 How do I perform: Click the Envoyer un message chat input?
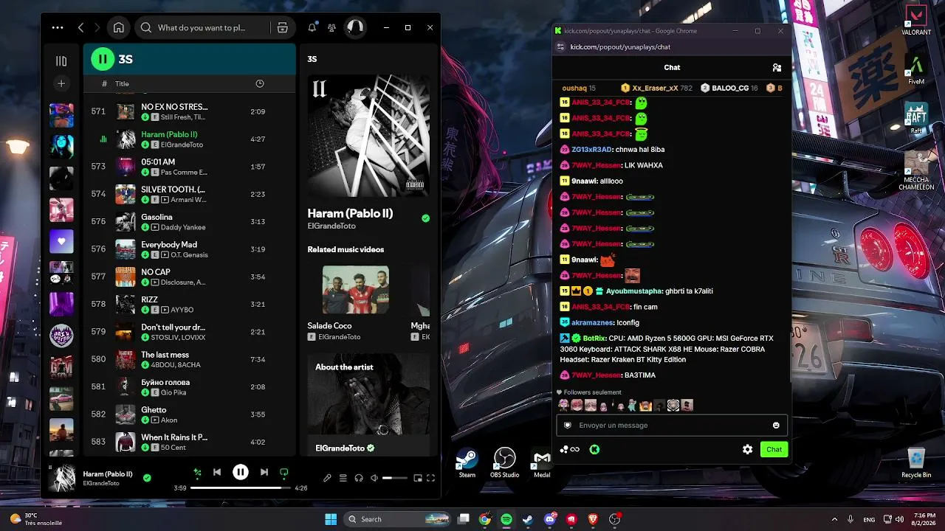click(x=671, y=426)
